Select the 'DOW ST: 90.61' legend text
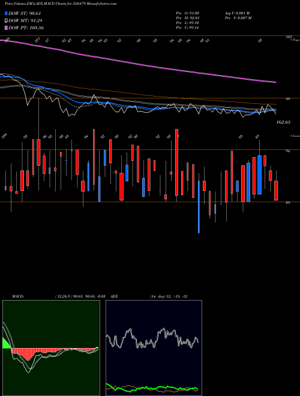Viewport: 300px width, 396px height. pos(25,13)
